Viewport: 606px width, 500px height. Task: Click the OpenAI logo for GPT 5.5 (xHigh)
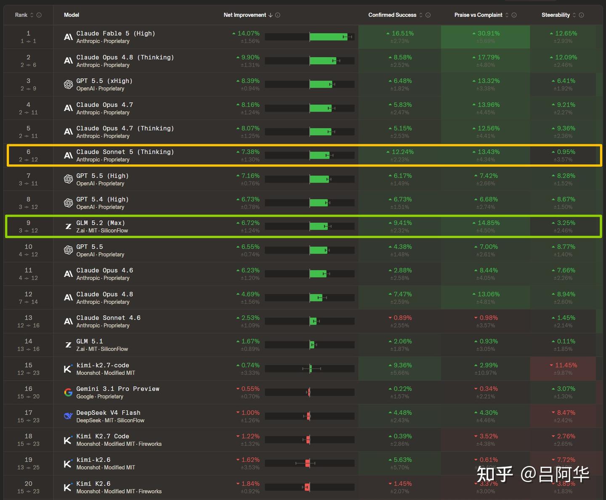coord(68,85)
